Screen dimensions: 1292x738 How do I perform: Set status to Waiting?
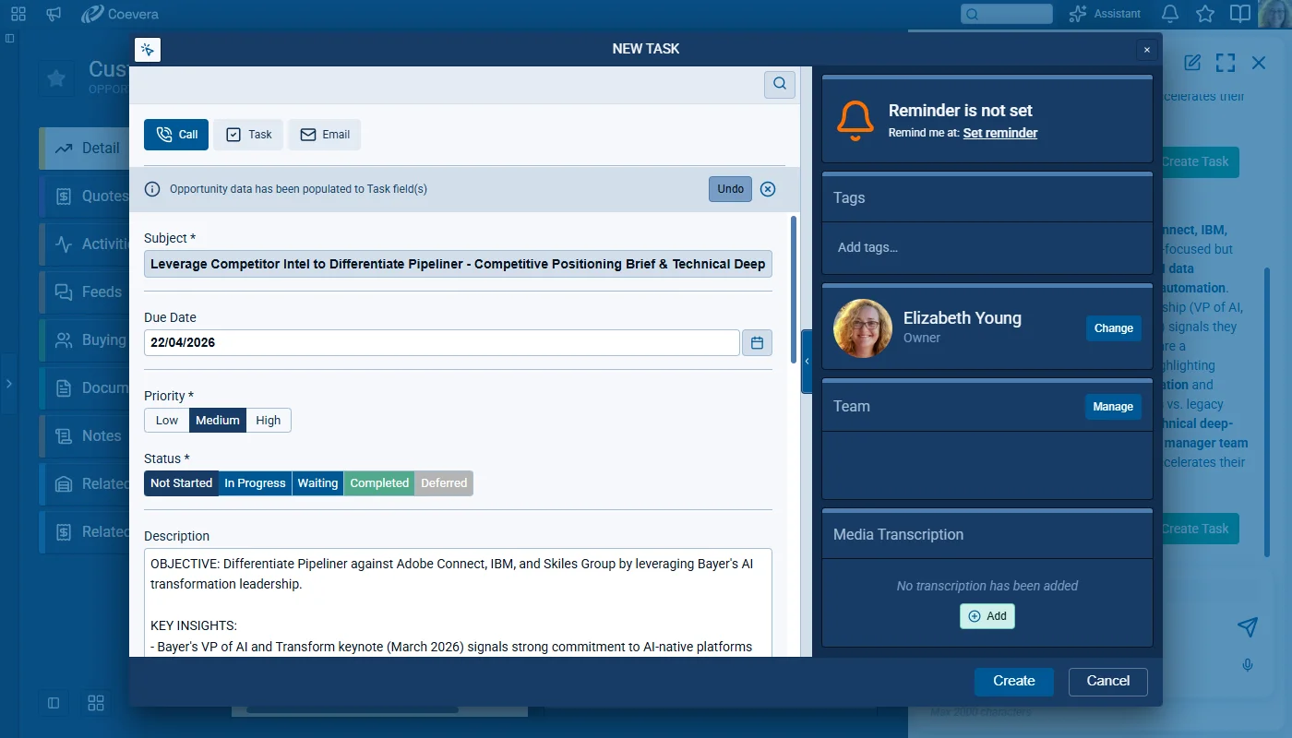[x=318, y=483]
